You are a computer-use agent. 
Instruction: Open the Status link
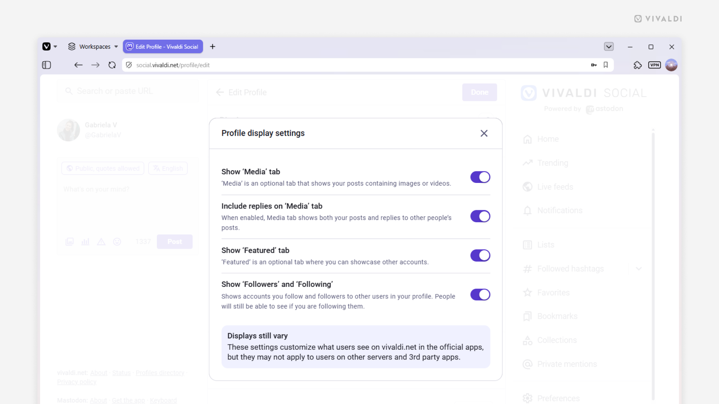122,373
